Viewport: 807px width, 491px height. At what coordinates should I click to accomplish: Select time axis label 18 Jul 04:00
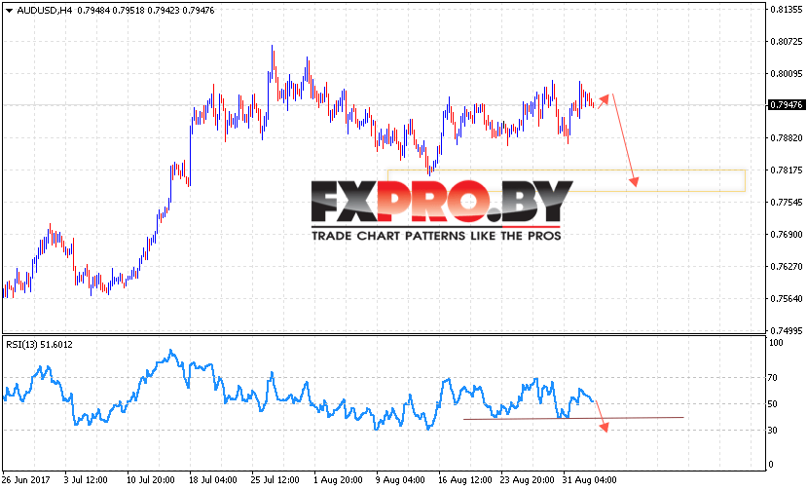click(x=212, y=480)
